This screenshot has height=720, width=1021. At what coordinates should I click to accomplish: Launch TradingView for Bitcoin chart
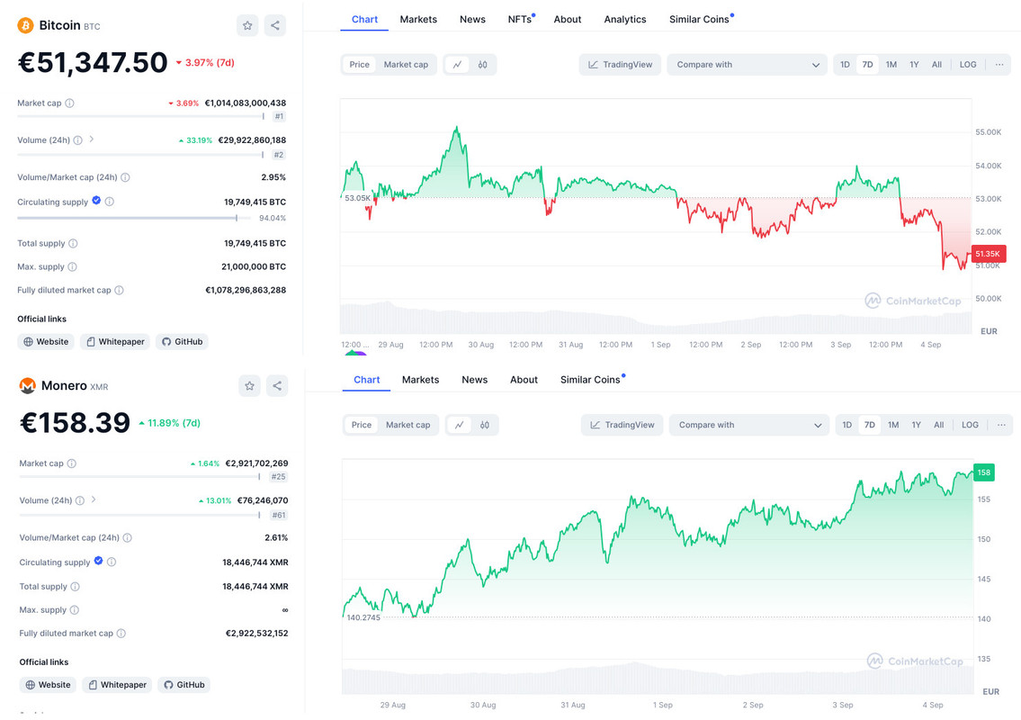pos(620,65)
